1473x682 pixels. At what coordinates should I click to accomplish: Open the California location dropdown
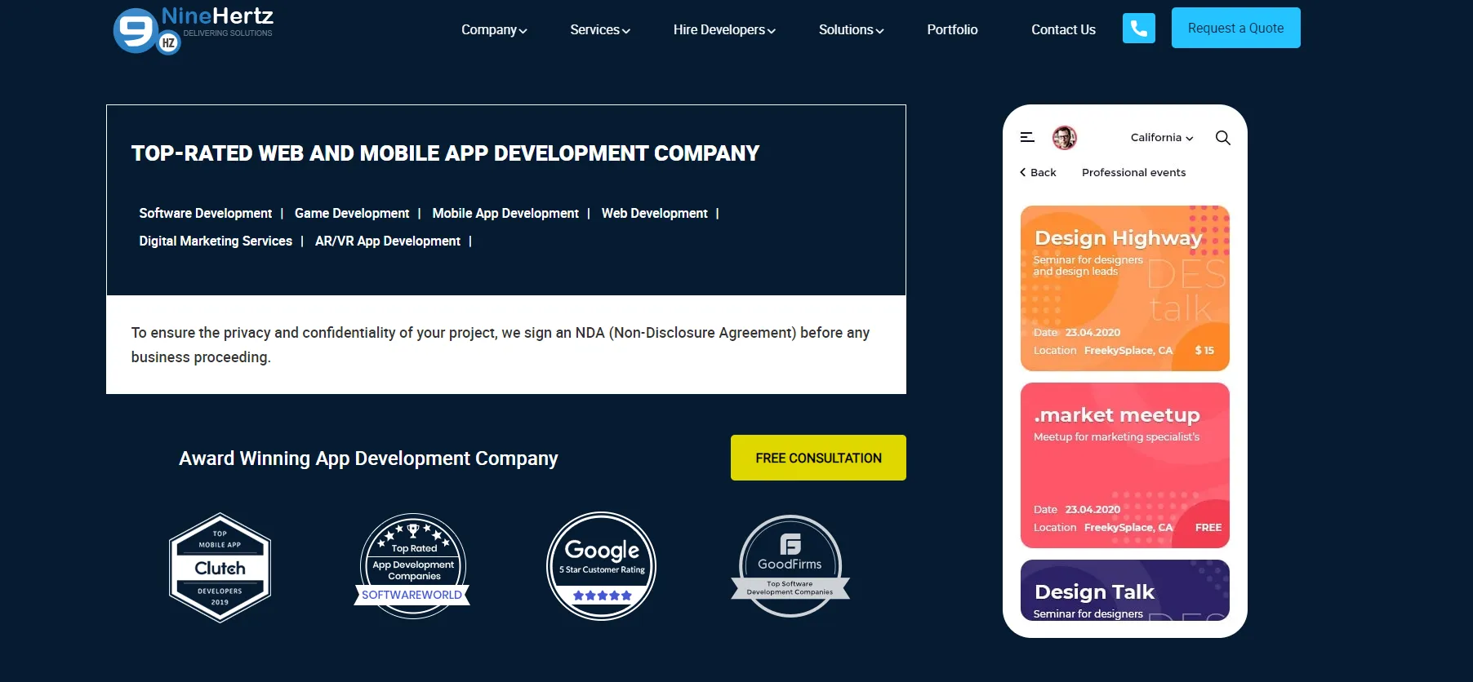pyautogui.click(x=1162, y=138)
